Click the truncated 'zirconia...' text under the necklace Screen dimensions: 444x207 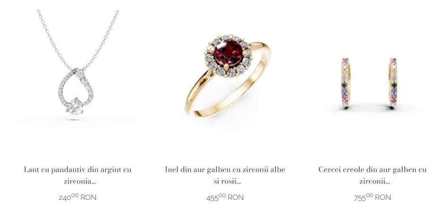point(80,181)
